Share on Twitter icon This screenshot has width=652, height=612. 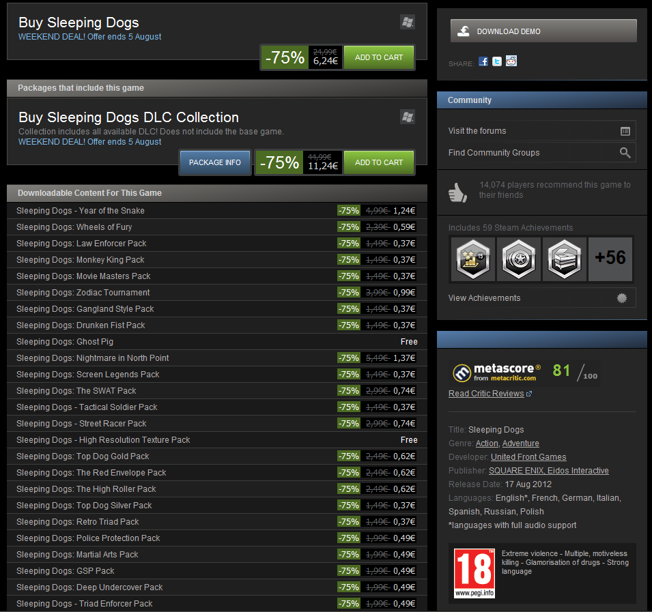[497, 61]
